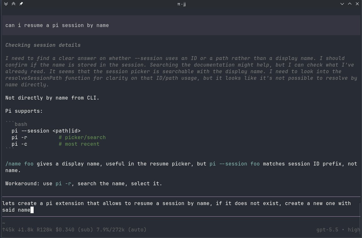Click the '# most recent' comment
The width and height of the screenshot is (362, 238).
coord(79,144)
